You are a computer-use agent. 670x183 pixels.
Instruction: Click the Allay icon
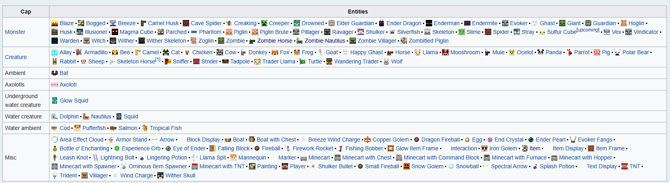(x=55, y=52)
